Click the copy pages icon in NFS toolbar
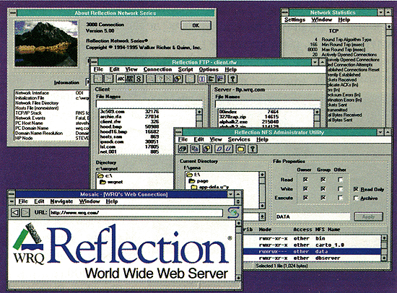 coord(195,149)
